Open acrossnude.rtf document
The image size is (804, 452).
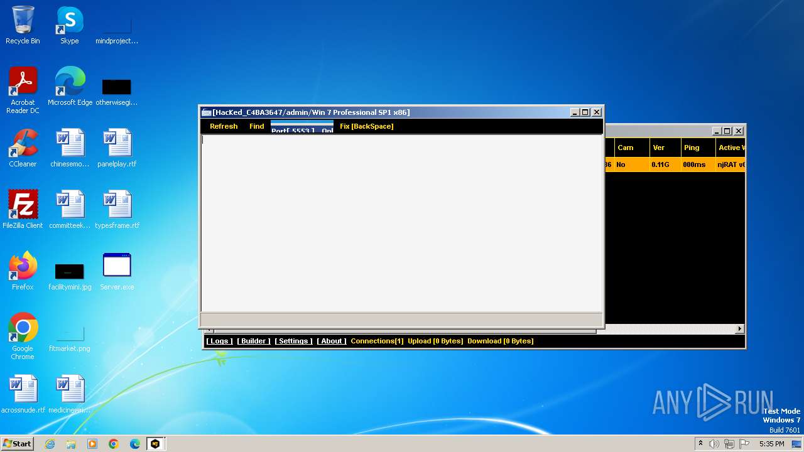[x=23, y=394]
